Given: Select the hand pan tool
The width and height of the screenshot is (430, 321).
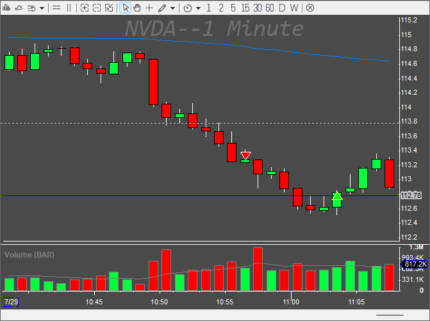Looking at the screenshot, I should pyautogui.click(x=137, y=8).
